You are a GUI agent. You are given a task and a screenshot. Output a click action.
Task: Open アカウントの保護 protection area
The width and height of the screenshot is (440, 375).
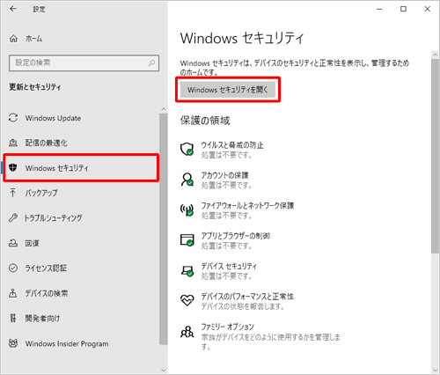click(216, 180)
